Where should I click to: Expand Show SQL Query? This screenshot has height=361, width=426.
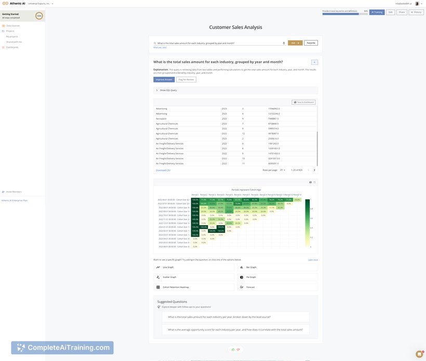[235, 90]
